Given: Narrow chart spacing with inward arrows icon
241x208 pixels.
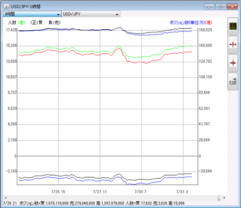Looking at the screenshot, I should pyautogui.click(x=233, y=63).
